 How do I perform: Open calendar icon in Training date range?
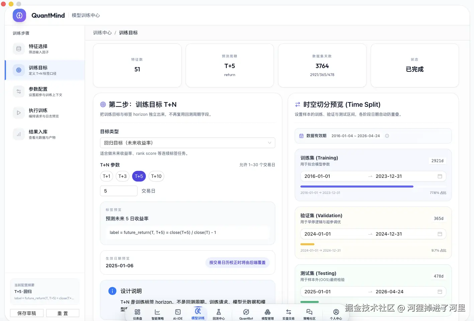(x=440, y=176)
